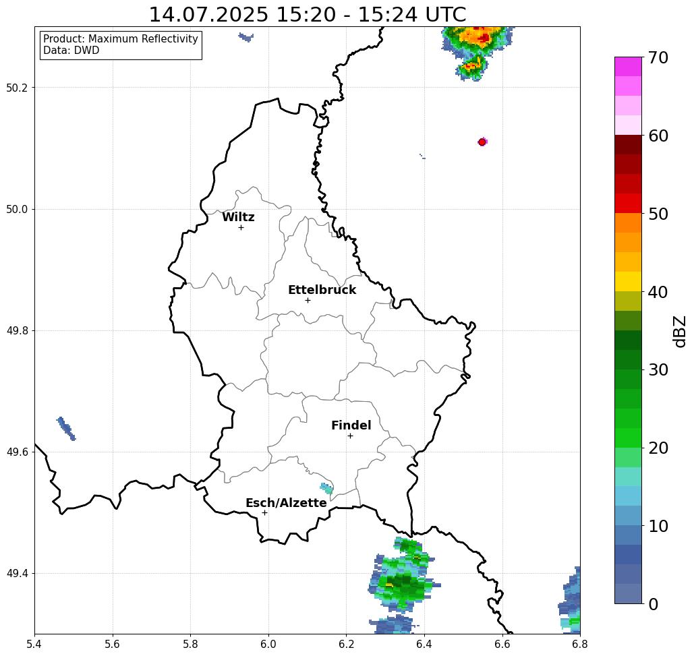Click the latitude axis label 49.4
Screen dimensions: 694x656
pos(17,573)
